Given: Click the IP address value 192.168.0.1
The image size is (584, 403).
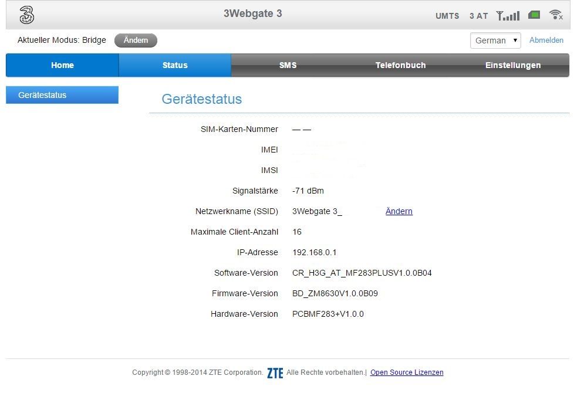Looking at the screenshot, I should [x=314, y=252].
